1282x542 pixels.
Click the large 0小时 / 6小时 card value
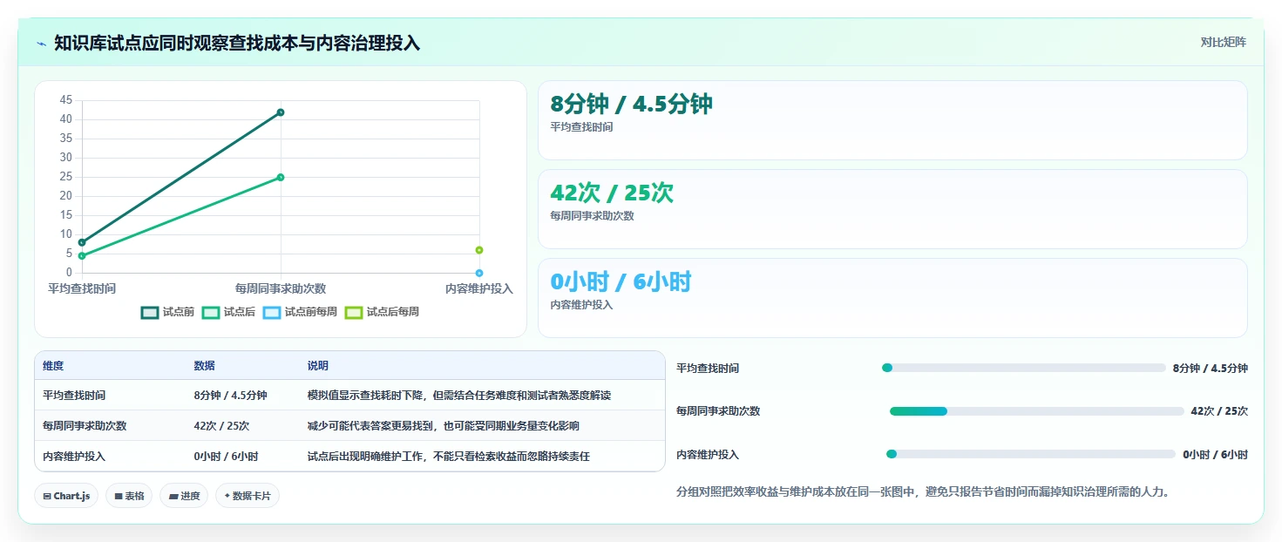click(x=621, y=281)
